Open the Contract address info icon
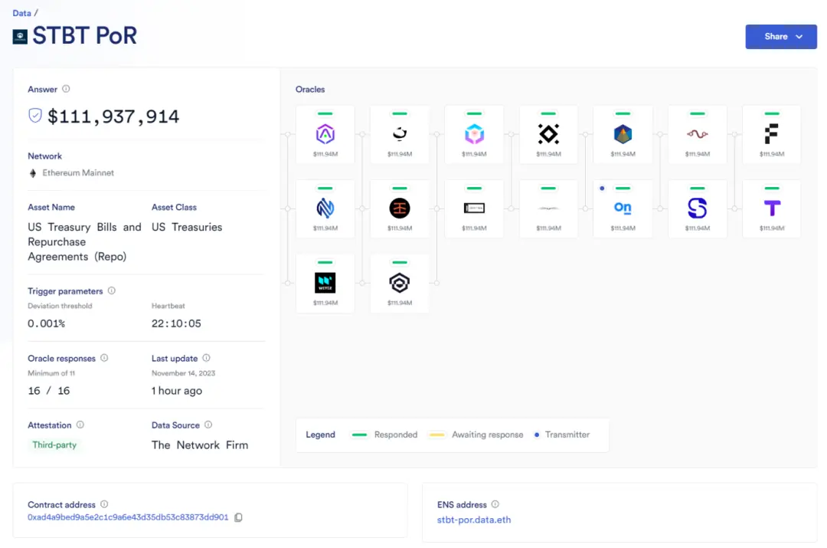Screen dimensions: 827x548 [104, 504]
